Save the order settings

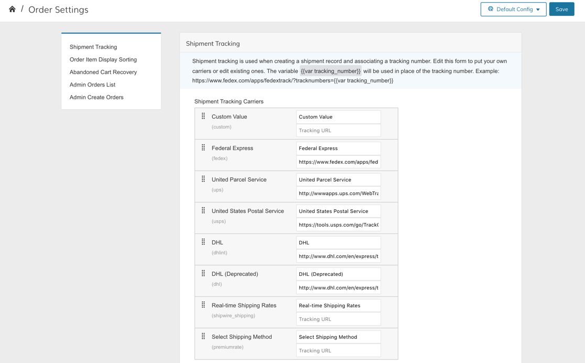point(561,9)
